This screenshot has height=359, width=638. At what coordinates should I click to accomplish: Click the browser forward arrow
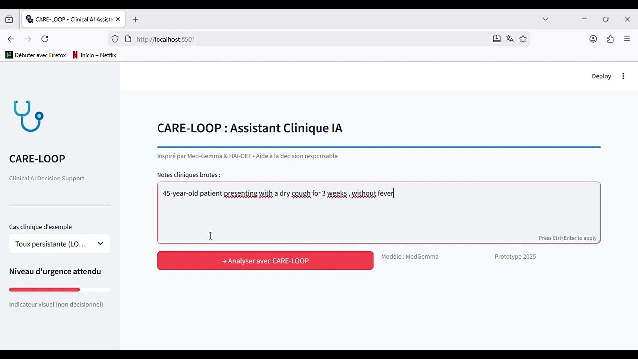click(x=28, y=39)
